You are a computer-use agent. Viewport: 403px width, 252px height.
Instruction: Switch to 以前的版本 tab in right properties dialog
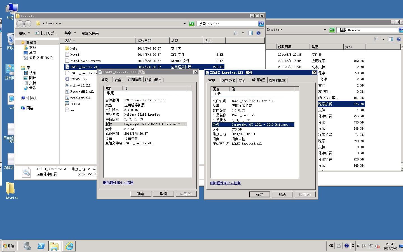point(277,80)
